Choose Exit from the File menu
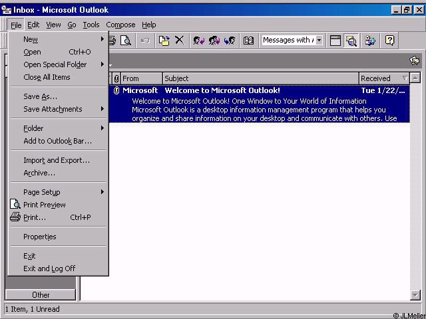Viewport: 426px width, 319px height. pyautogui.click(x=58, y=256)
